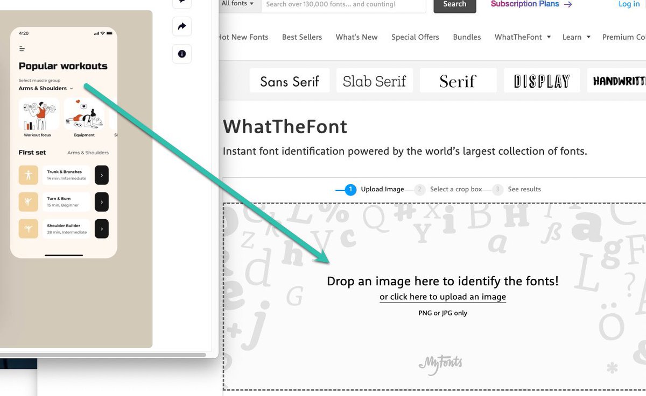
Task: Select the Display category tile
Action: [x=542, y=81]
